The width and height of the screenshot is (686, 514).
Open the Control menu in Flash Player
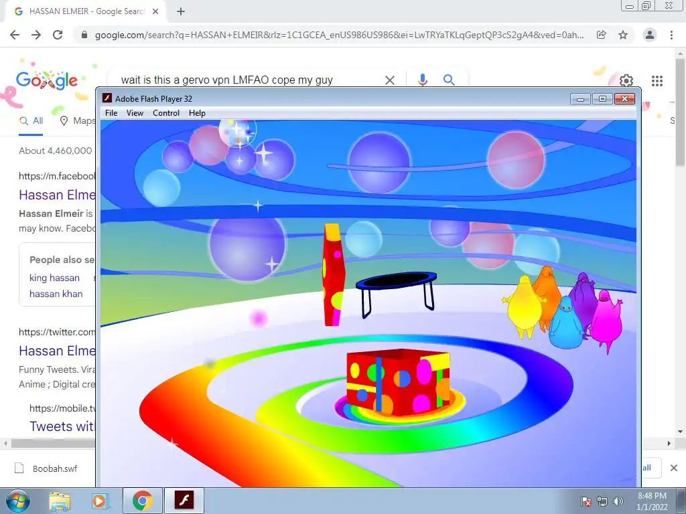point(166,112)
